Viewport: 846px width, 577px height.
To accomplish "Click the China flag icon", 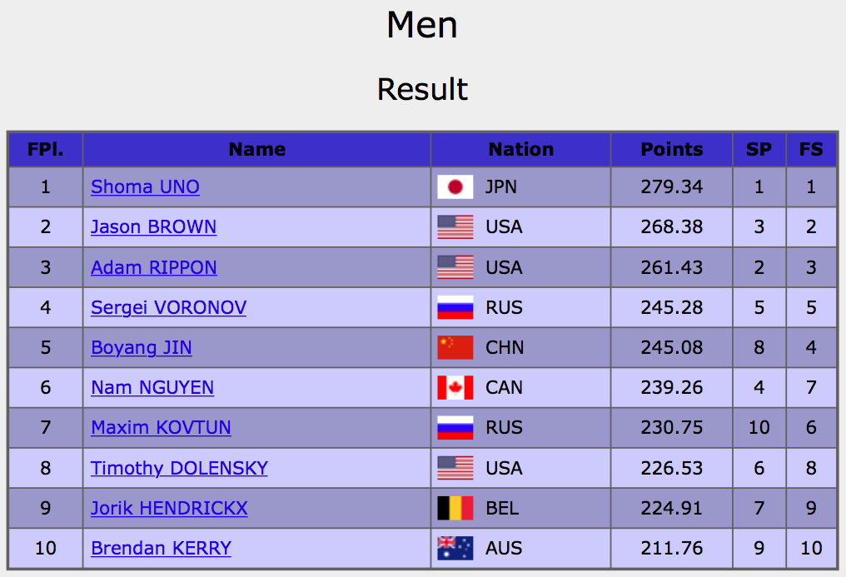I will [455, 347].
